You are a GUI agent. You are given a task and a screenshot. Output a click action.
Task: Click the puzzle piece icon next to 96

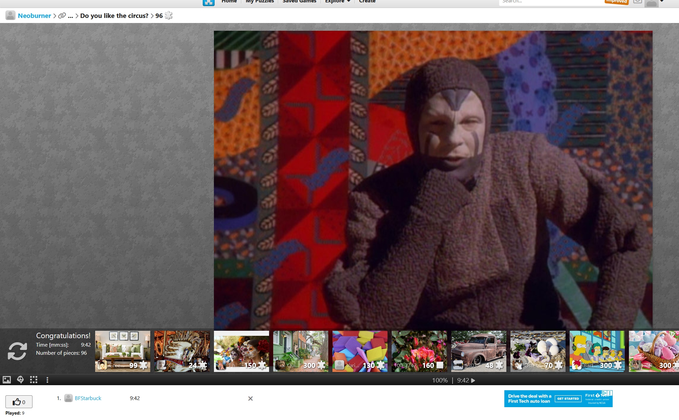pyautogui.click(x=169, y=16)
